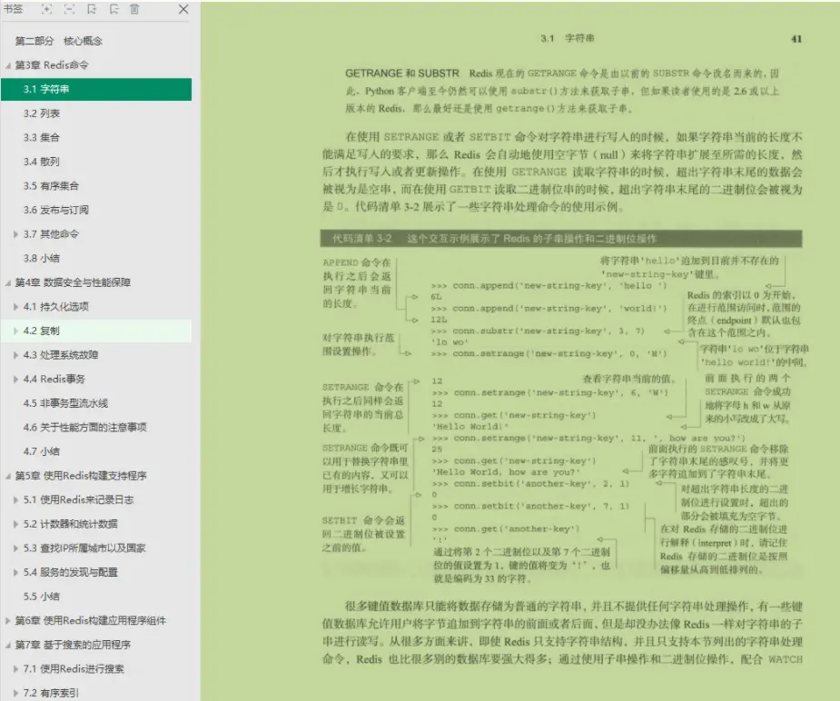Go to bookmark 5.2 计数器和统计数据
Viewport: 840px width, 701px height.
[71, 524]
